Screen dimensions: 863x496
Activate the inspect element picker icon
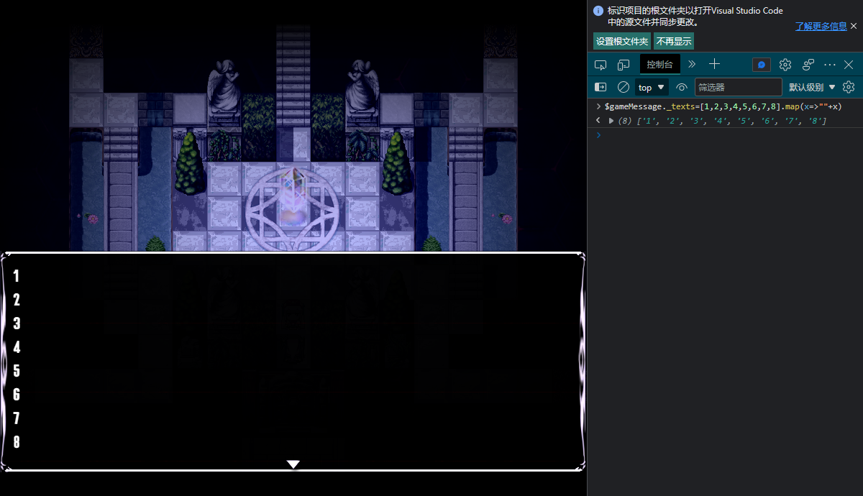coord(601,65)
